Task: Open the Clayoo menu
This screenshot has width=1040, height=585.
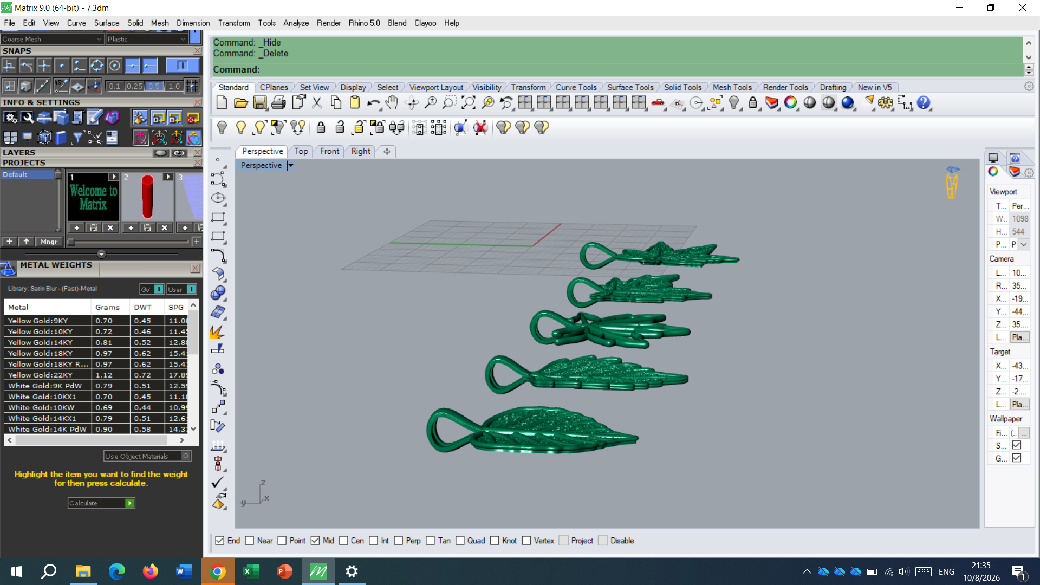Action: click(x=425, y=23)
